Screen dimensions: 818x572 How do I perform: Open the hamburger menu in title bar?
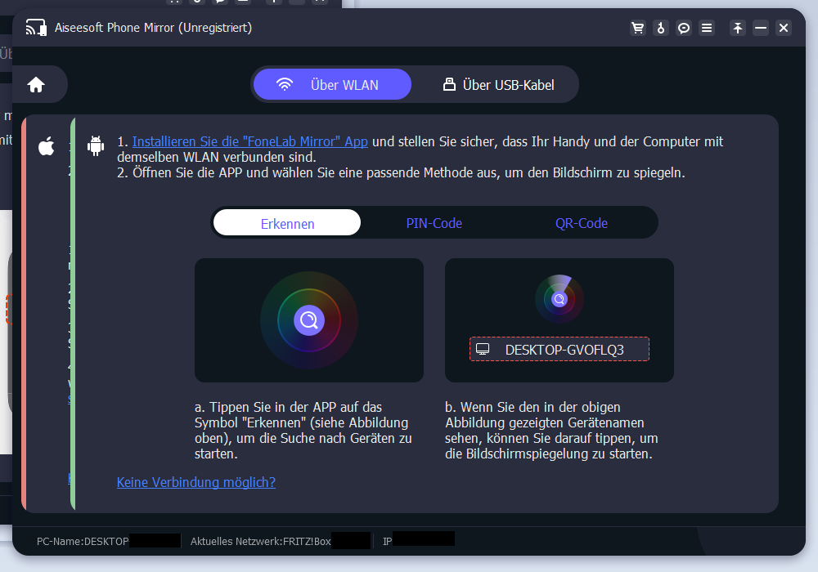pos(707,28)
